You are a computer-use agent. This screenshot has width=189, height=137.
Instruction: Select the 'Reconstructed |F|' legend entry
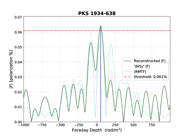(149, 61)
